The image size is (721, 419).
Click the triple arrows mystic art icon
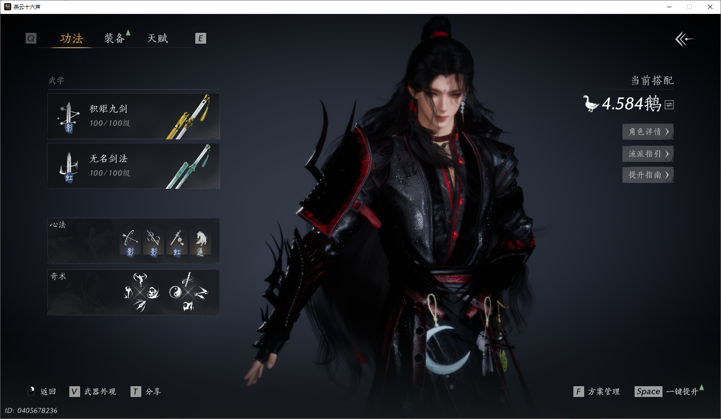(140, 306)
